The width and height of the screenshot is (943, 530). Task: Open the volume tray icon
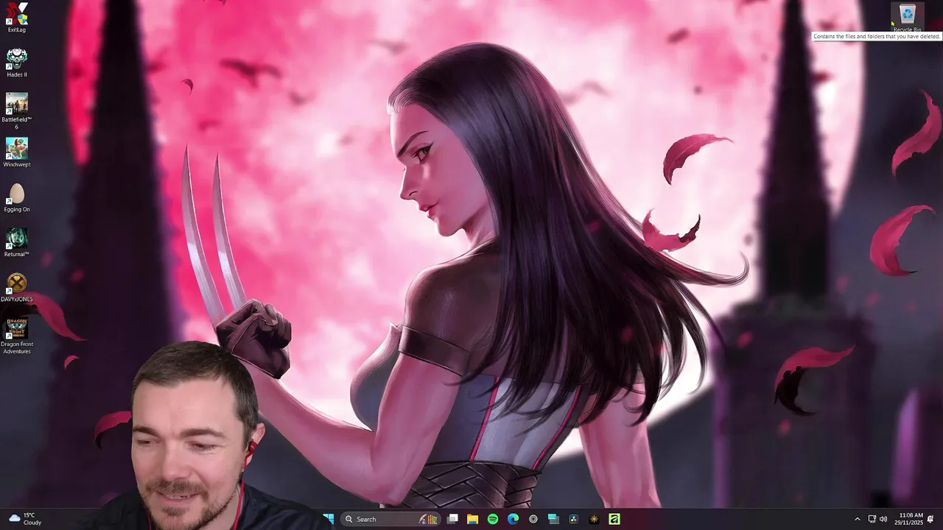pos(883,519)
